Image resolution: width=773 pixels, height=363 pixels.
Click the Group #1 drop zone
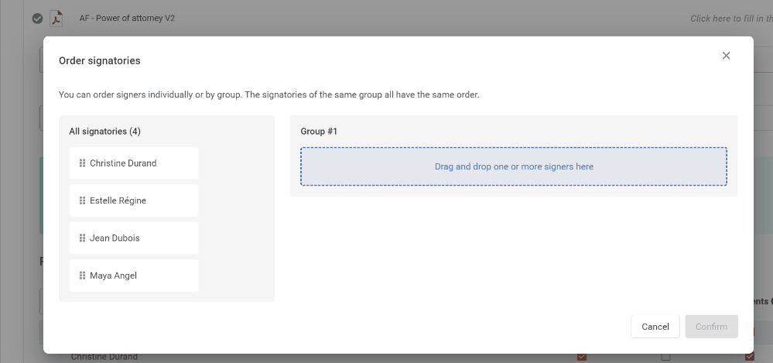click(514, 166)
